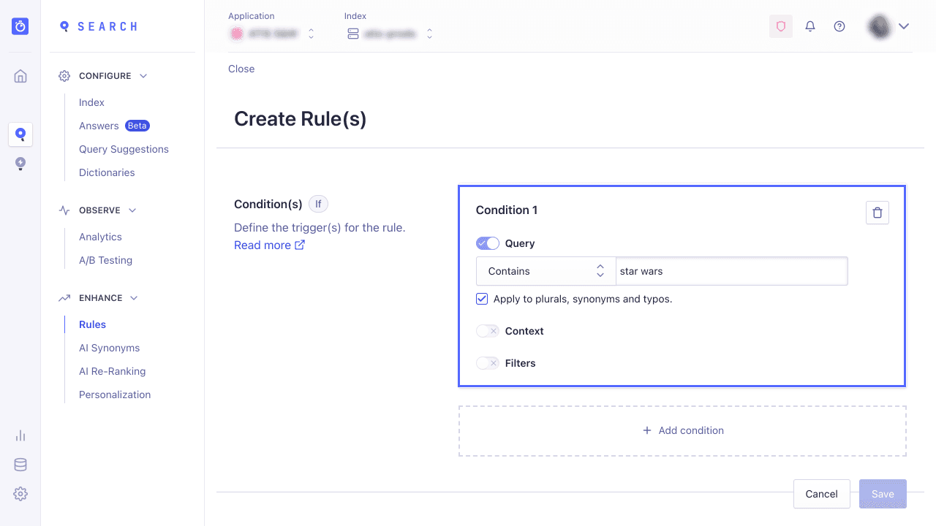Open A/B Testing page
Viewport: 936px width, 526px height.
(105, 260)
